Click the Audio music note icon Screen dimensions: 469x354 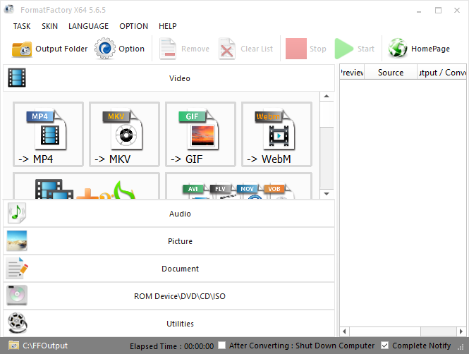(17, 213)
